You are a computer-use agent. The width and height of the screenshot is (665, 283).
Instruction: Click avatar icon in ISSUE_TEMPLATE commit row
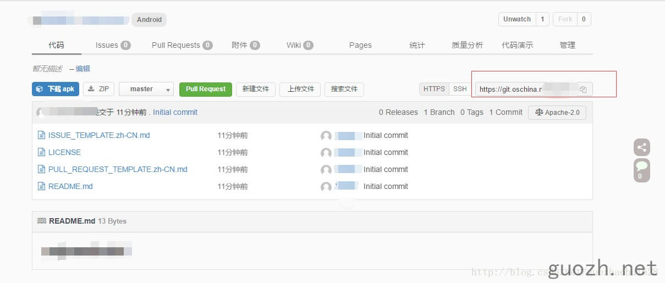tap(326, 136)
